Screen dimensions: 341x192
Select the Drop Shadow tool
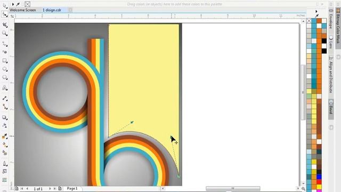coord(5,117)
